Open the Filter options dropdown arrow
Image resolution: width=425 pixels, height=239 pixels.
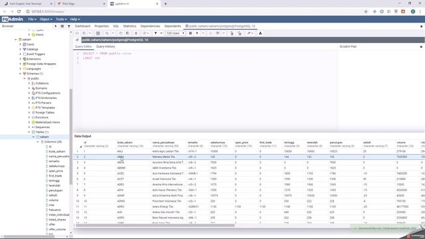[161, 33]
